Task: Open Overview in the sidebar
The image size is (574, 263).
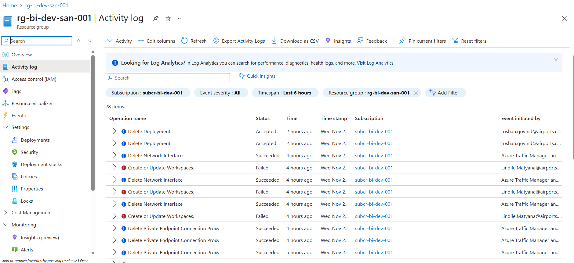Action: tap(45, 55)
